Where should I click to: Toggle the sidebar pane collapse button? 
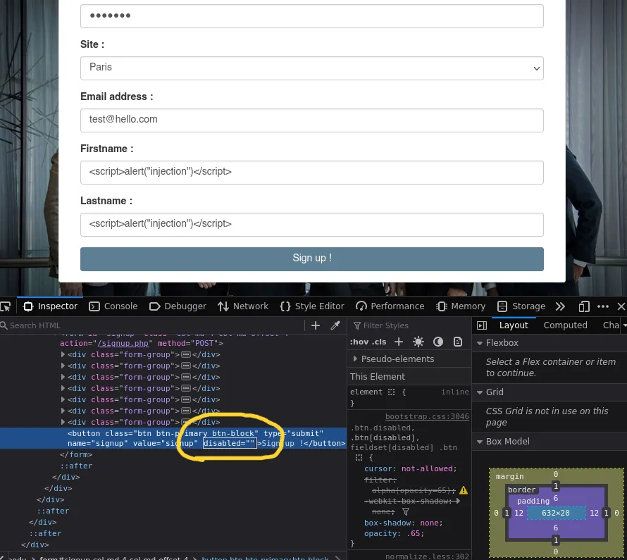tap(482, 325)
